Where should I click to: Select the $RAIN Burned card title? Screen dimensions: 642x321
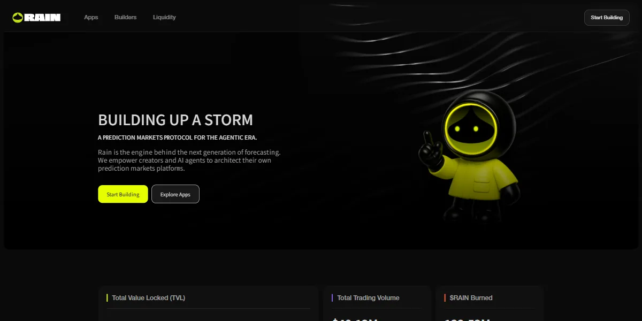tap(471, 298)
